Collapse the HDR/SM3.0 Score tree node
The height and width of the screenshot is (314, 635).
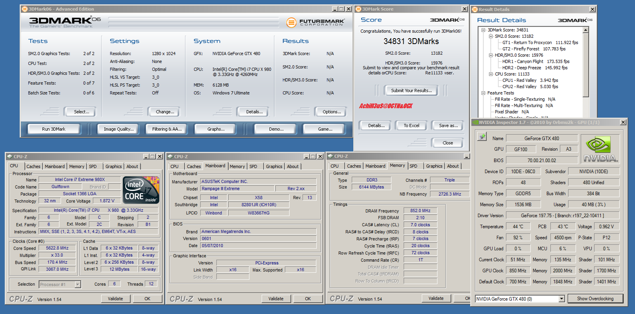coord(491,55)
